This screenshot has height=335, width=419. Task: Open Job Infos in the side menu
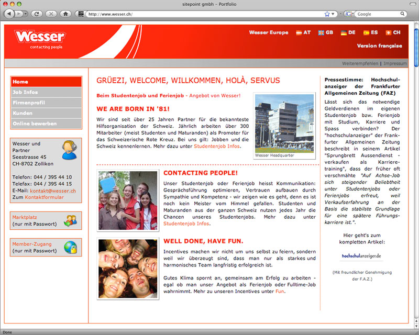[x=46, y=92]
